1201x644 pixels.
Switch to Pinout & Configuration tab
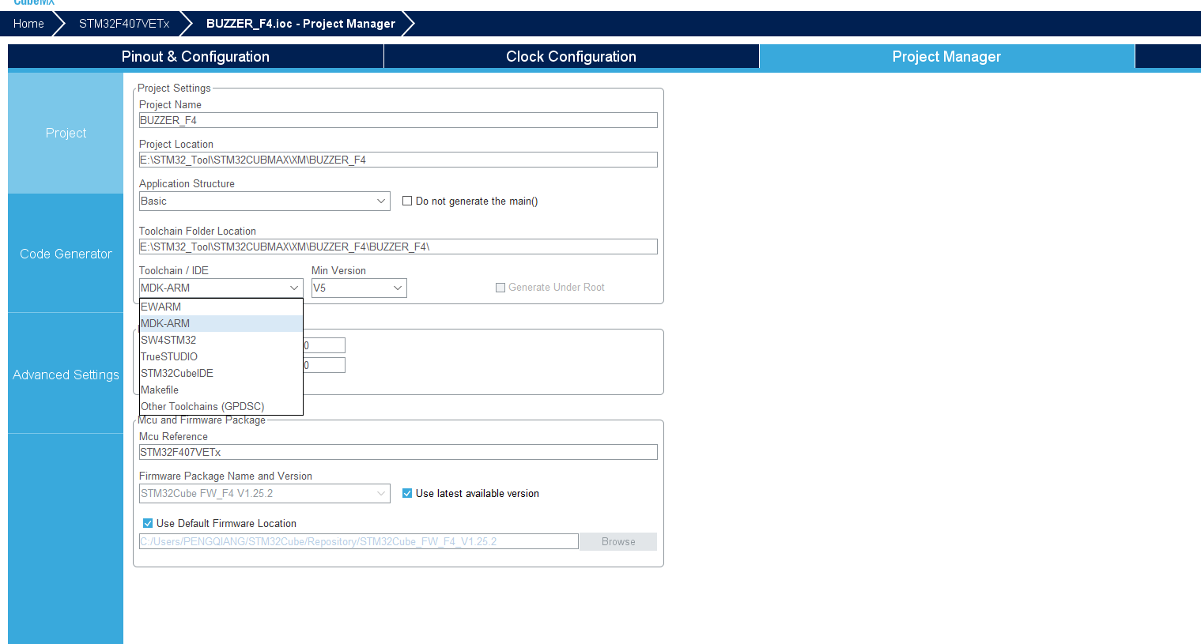(195, 57)
